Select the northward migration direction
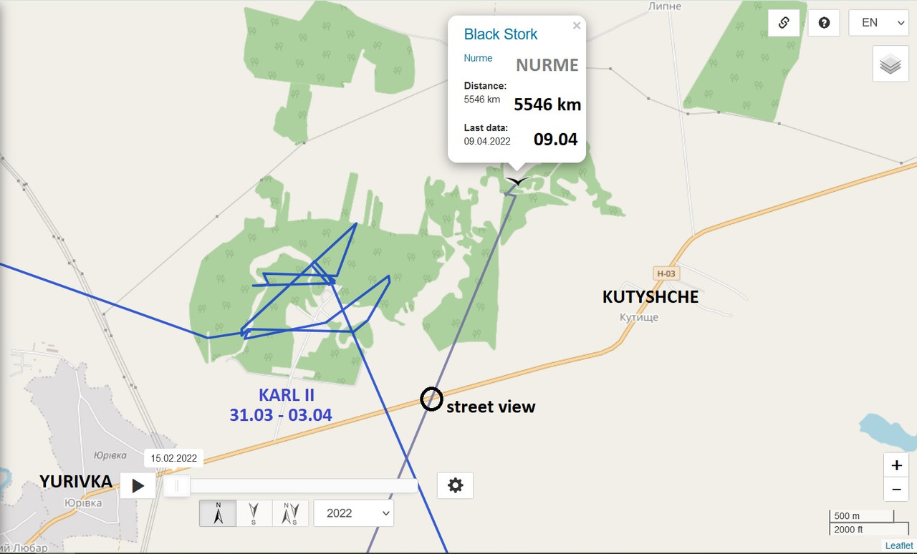917x554 pixels. click(x=218, y=513)
